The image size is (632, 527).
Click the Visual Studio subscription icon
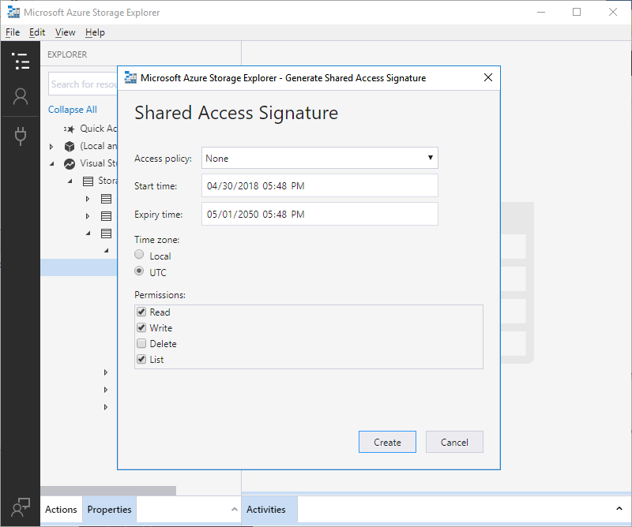point(70,164)
